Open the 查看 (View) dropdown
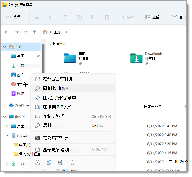 (x=155, y=17)
